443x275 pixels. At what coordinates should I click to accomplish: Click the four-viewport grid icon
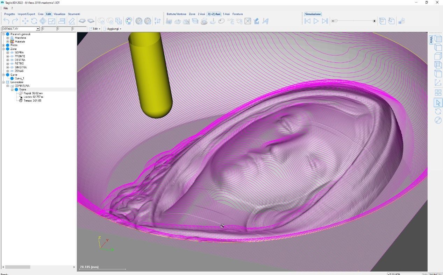point(438,93)
